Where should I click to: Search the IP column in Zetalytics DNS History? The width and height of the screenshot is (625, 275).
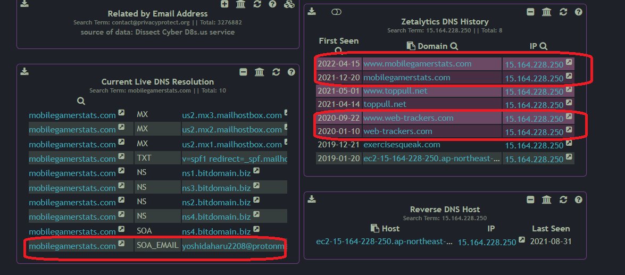[x=543, y=46]
